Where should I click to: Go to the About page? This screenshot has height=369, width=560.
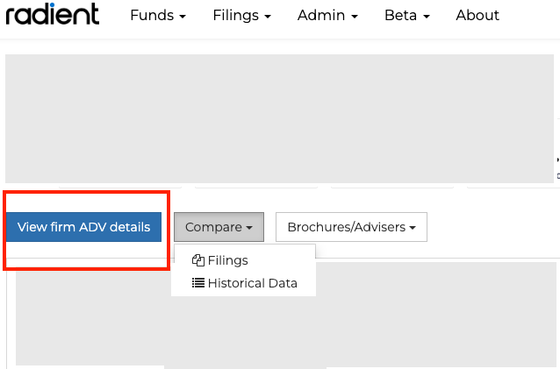[x=477, y=16]
